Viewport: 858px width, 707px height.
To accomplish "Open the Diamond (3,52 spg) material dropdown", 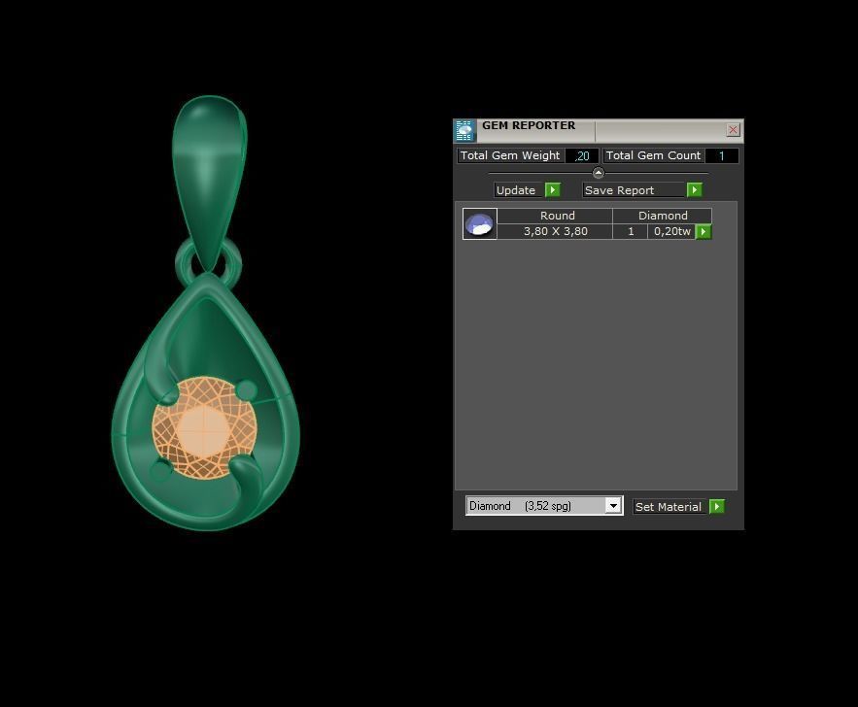I will click(x=544, y=506).
